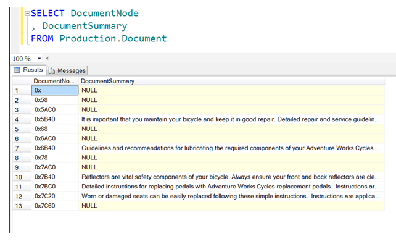
Task: Click the SELECT keyword in the query
Action: point(47,13)
